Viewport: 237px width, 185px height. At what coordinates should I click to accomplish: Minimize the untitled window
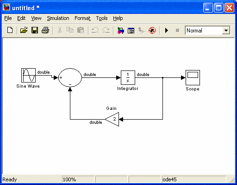pyautogui.click(x=208, y=7)
